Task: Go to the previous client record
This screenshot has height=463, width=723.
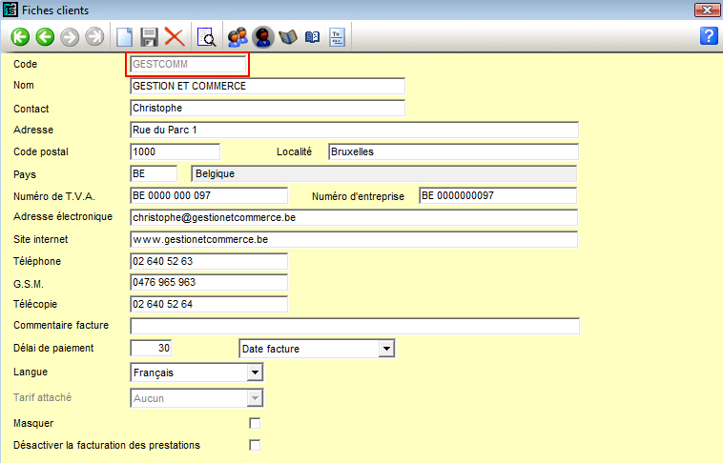Action: click(x=45, y=37)
